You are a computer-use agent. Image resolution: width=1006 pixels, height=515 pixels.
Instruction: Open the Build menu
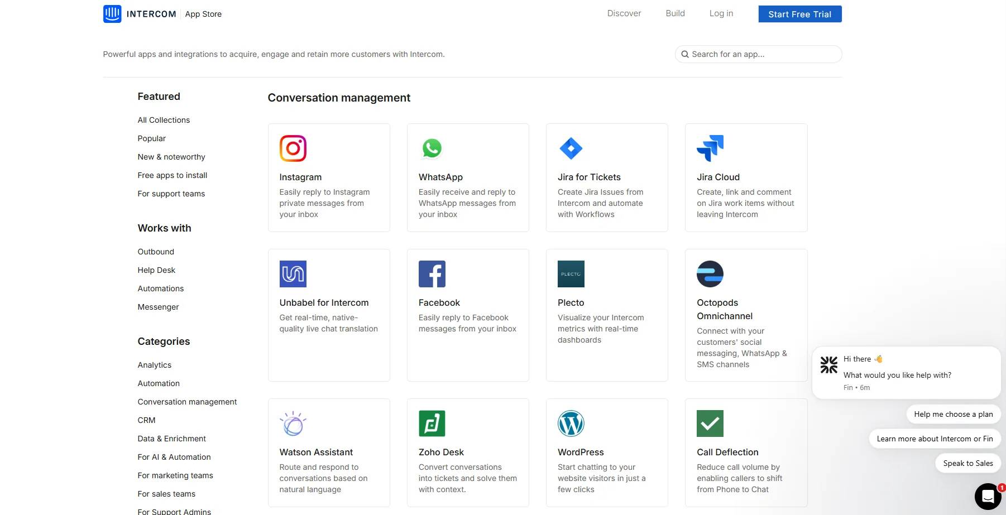tap(675, 13)
